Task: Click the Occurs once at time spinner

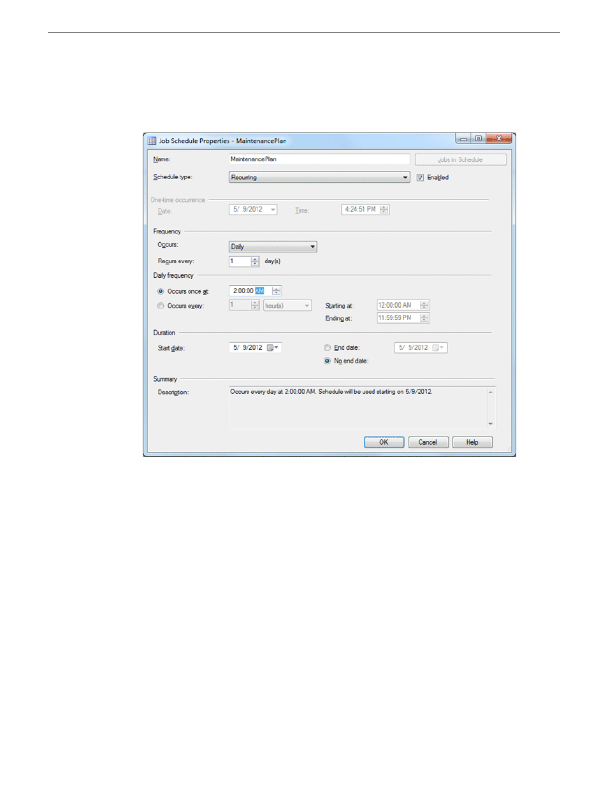Action: tap(276, 291)
